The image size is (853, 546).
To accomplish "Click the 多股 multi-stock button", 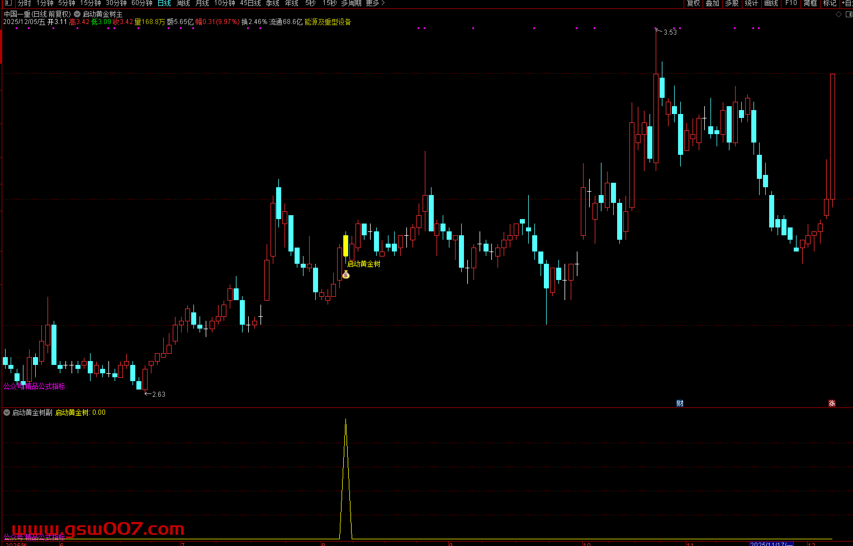I will pyautogui.click(x=732, y=3).
